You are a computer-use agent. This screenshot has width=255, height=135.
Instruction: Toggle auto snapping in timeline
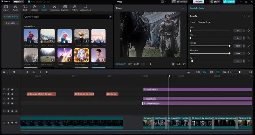coord(205,72)
